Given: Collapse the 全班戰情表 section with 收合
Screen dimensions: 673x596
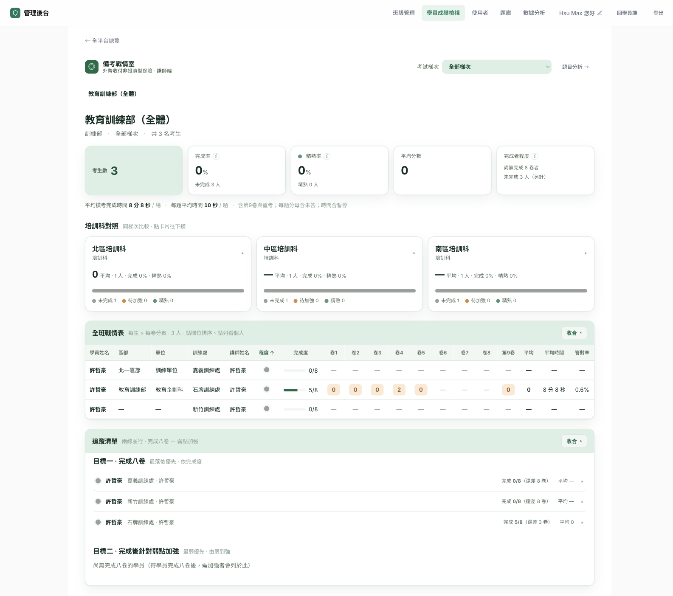Looking at the screenshot, I should point(574,333).
